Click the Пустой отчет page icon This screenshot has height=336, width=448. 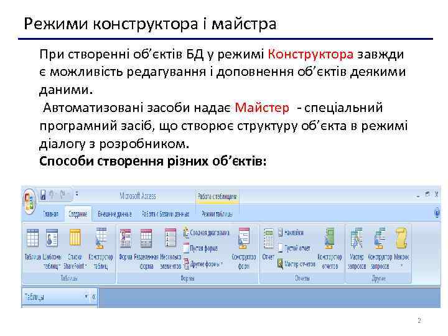point(281,248)
